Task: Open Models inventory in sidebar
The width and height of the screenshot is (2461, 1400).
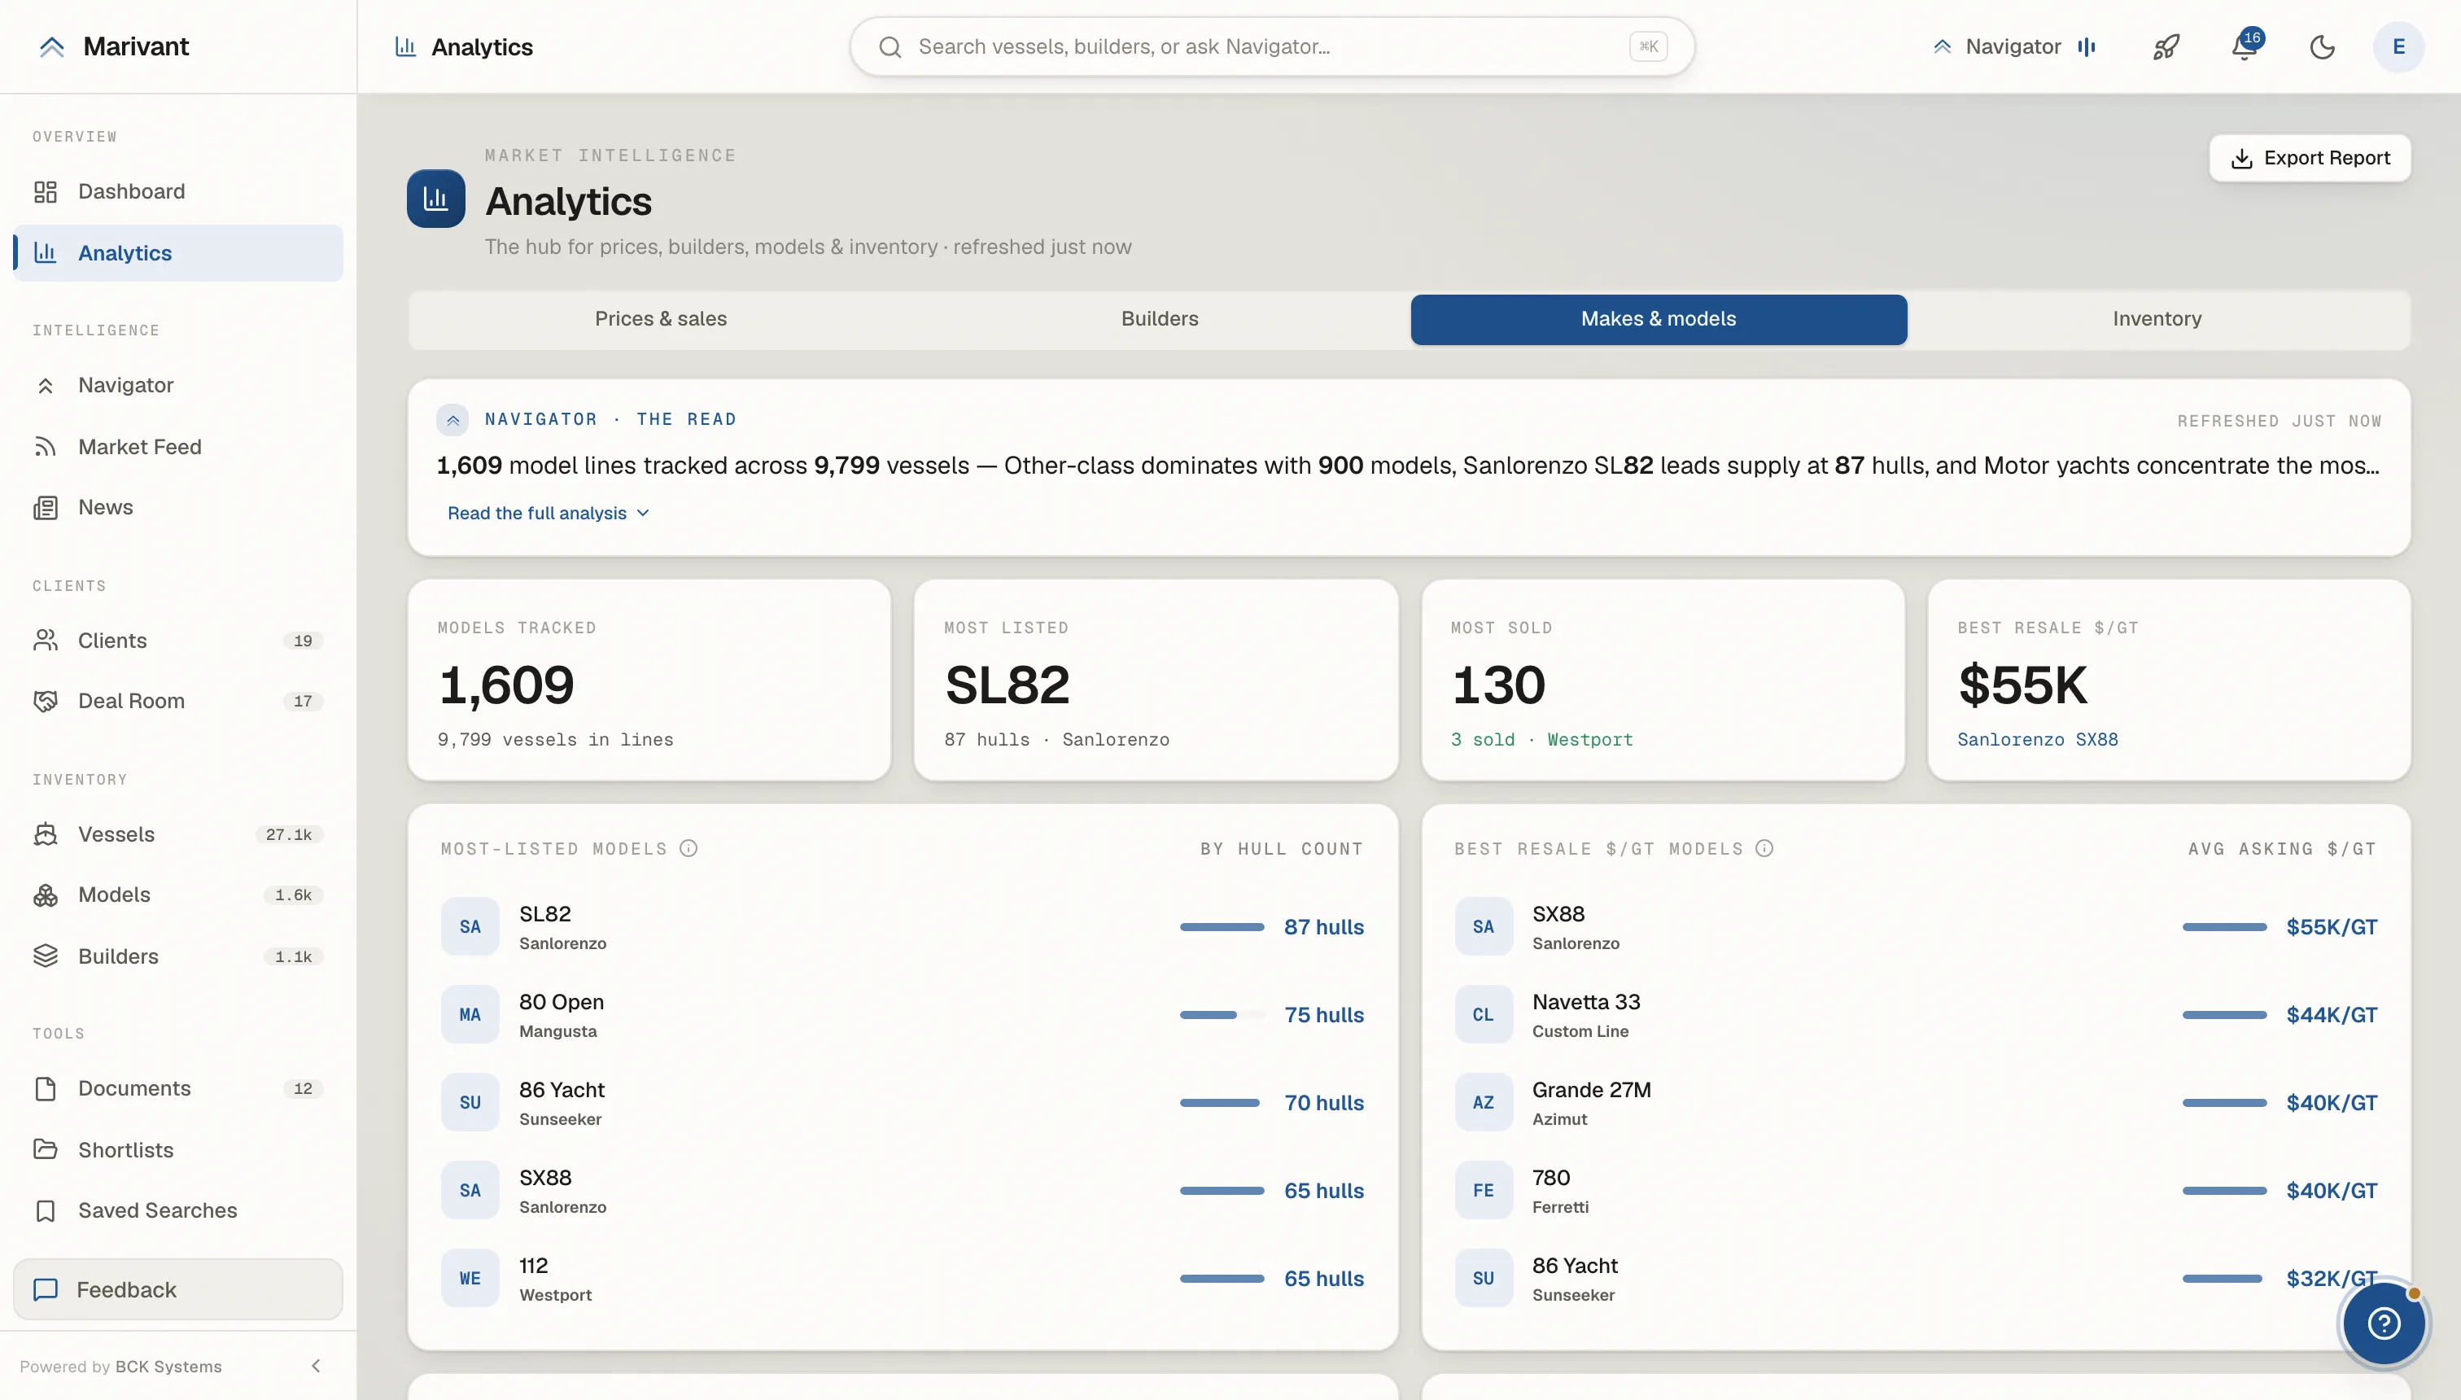Action: 178,895
